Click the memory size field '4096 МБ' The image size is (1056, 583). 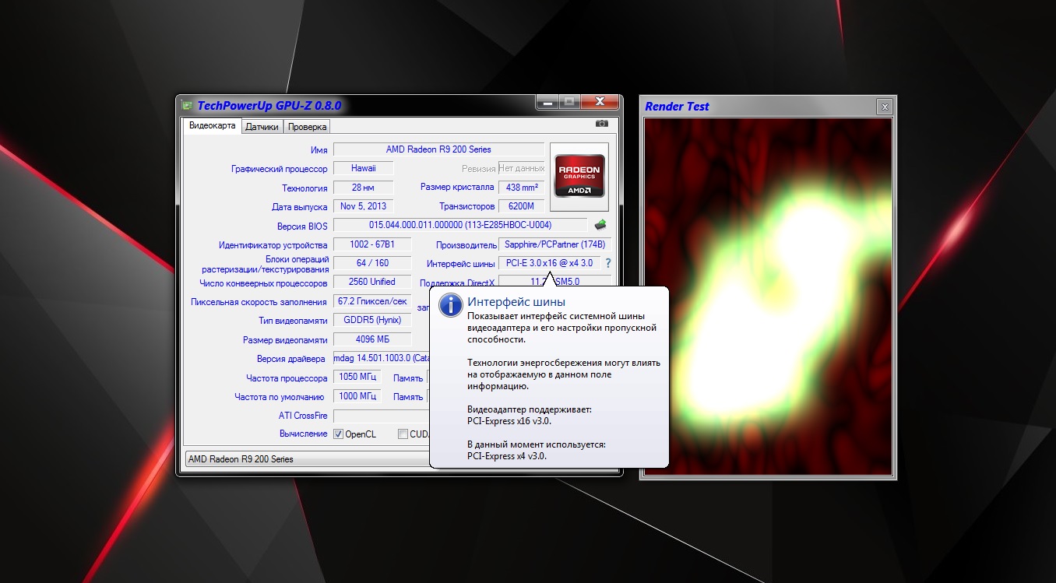[372, 339]
